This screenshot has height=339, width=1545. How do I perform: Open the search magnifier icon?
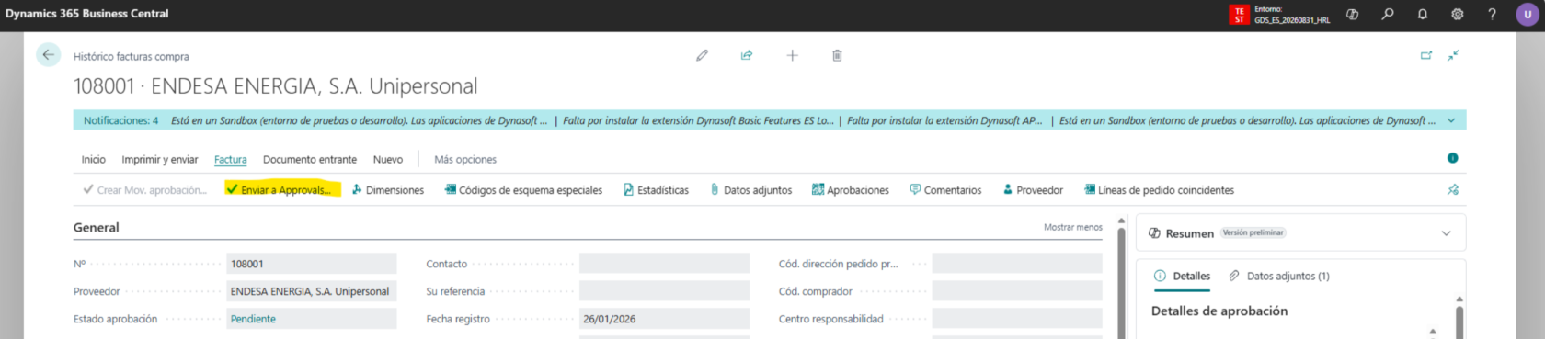[1388, 14]
